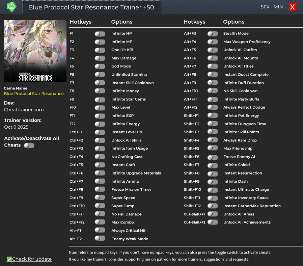303x266 pixels.
Task: Enable the Infinite HP toggle
Action: pyautogui.click(x=100, y=34)
